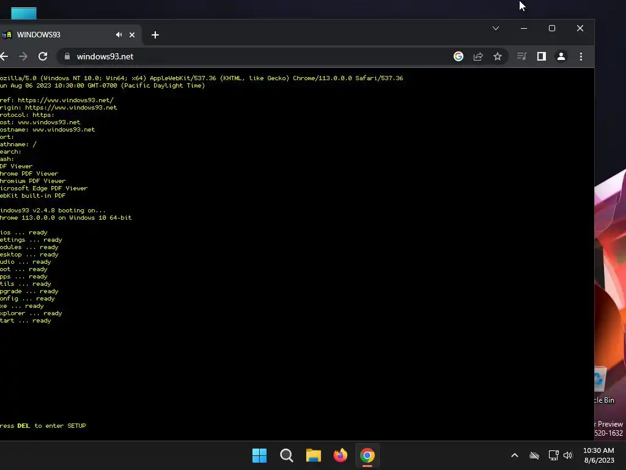This screenshot has height=470, width=626.
Task: Click the 'origin: https://www.windows93.net' line
Action: pos(58,108)
